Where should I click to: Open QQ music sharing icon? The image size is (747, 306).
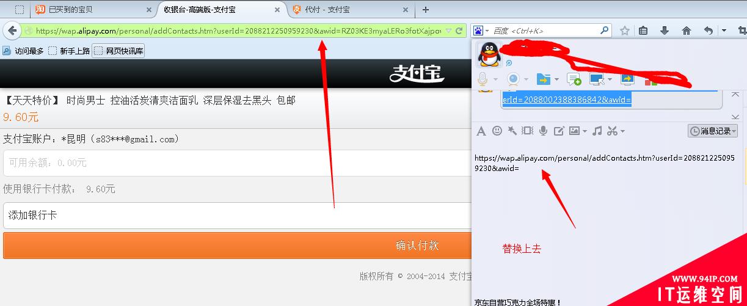click(597, 131)
